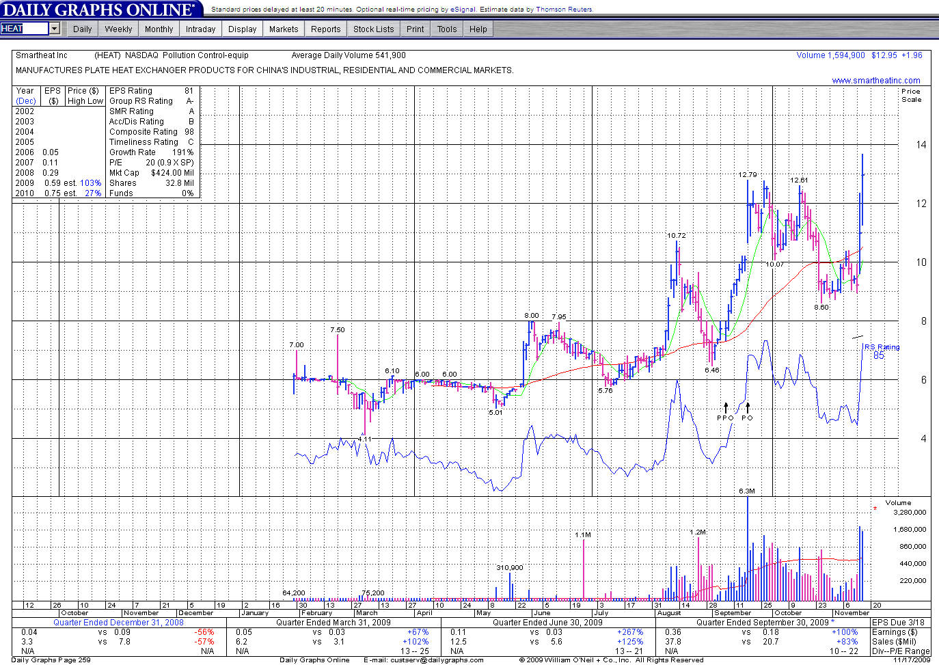Visit the www.smartheatinc.com website link
This screenshot has width=939, height=665.
tap(875, 81)
